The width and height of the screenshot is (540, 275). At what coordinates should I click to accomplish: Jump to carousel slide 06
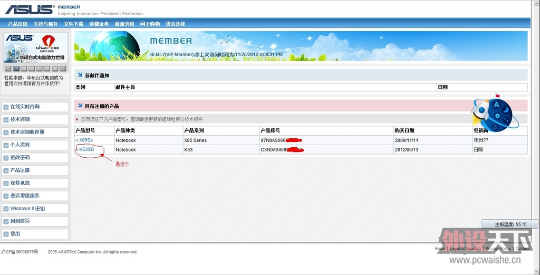click(x=55, y=69)
